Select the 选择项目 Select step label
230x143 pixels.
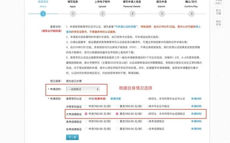(43, 4)
